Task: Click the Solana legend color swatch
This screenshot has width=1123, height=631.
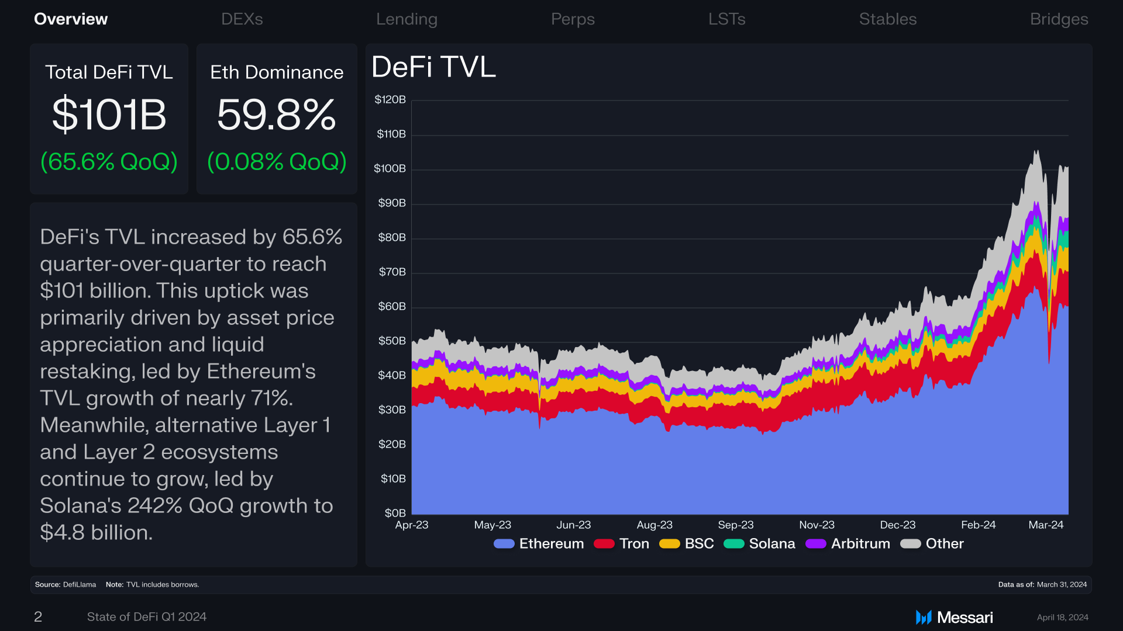Action: (x=734, y=544)
